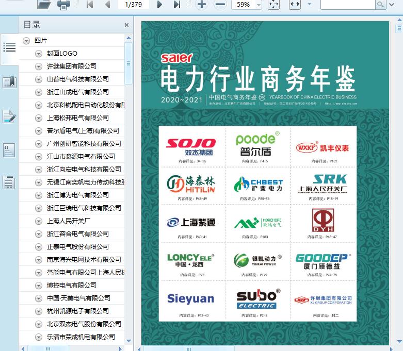Zoom in with the plus icon

pyautogui.click(x=201, y=4)
